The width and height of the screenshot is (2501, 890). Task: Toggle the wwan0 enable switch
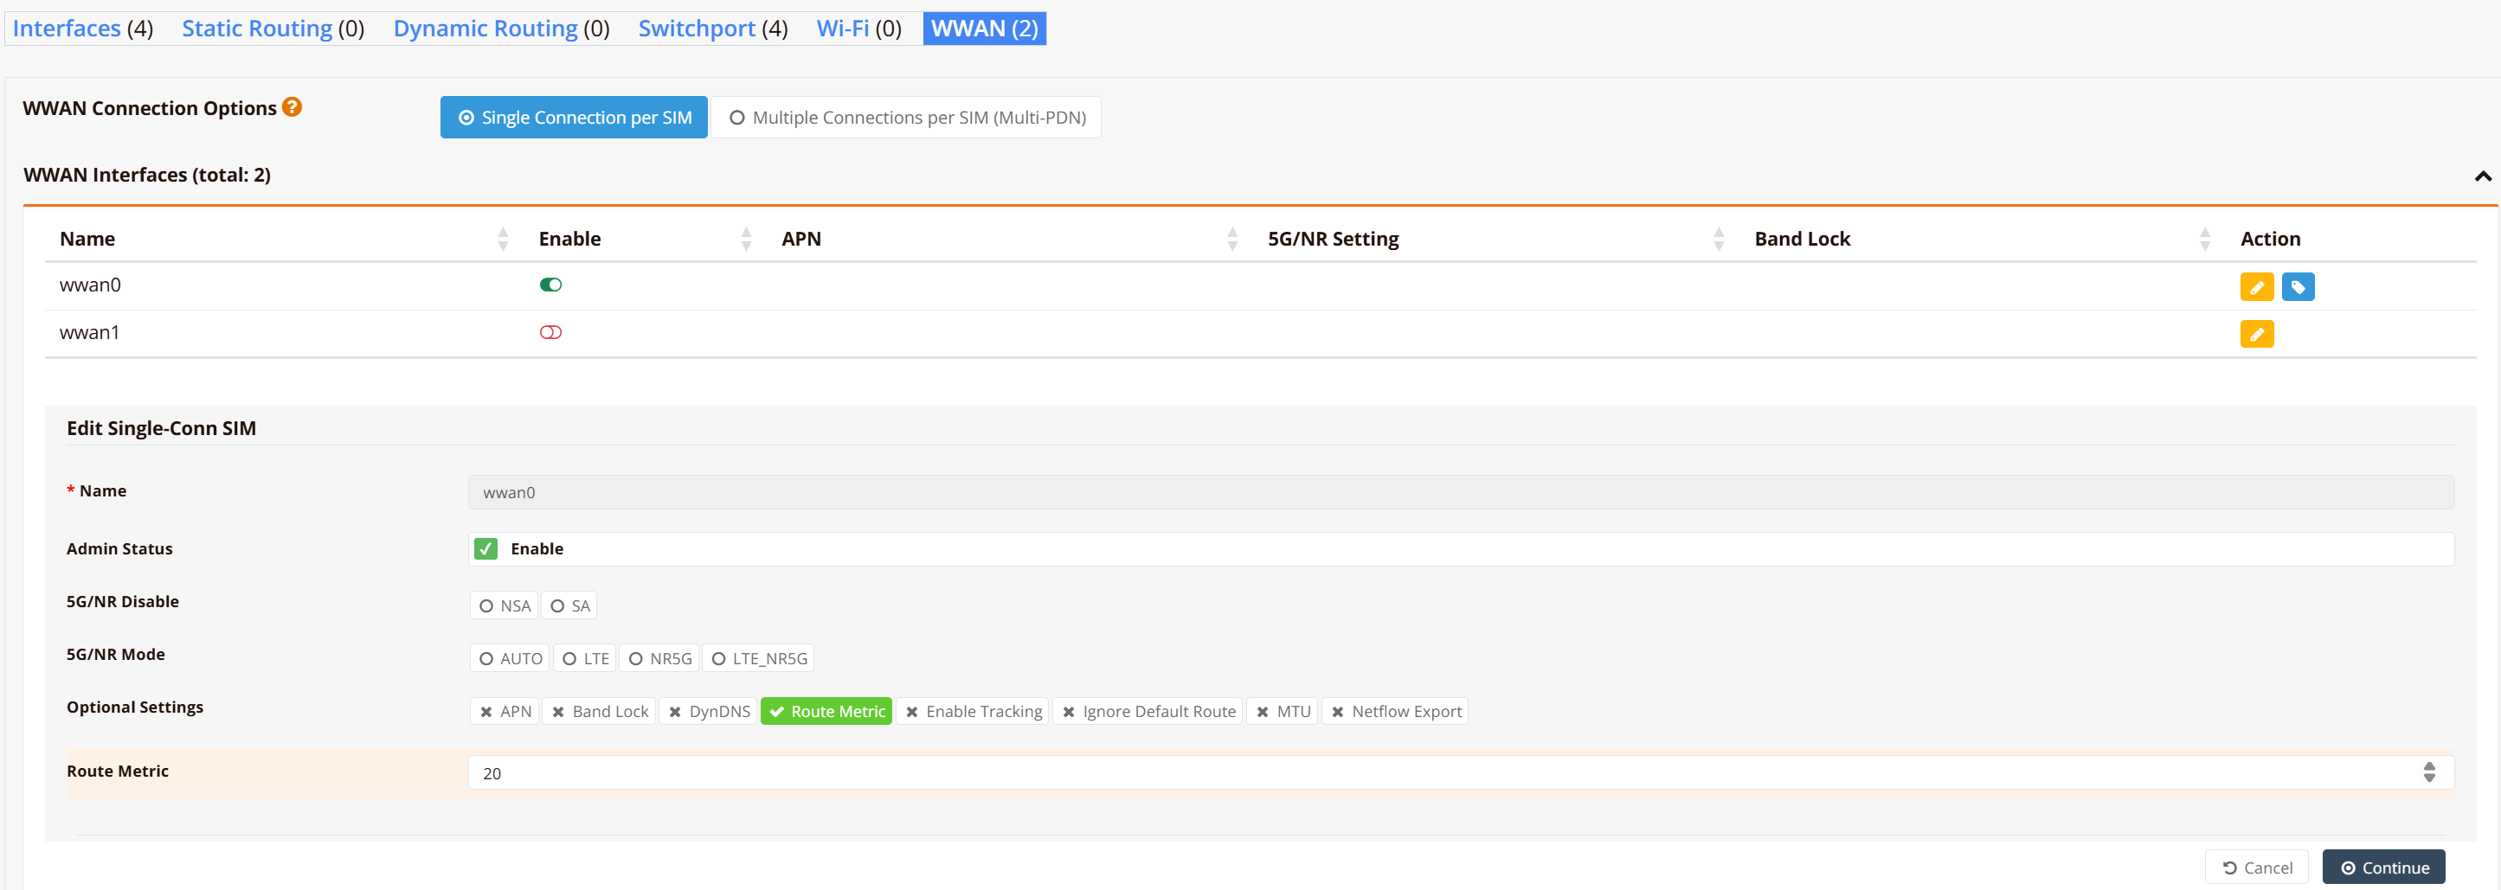(550, 285)
